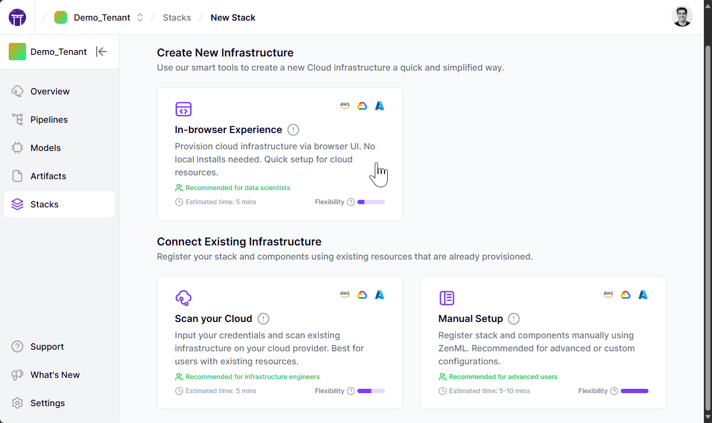Screen dimensions: 712x423
Task: Click the Azure icon on Scan your Cloud card
Action: tap(379, 294)
